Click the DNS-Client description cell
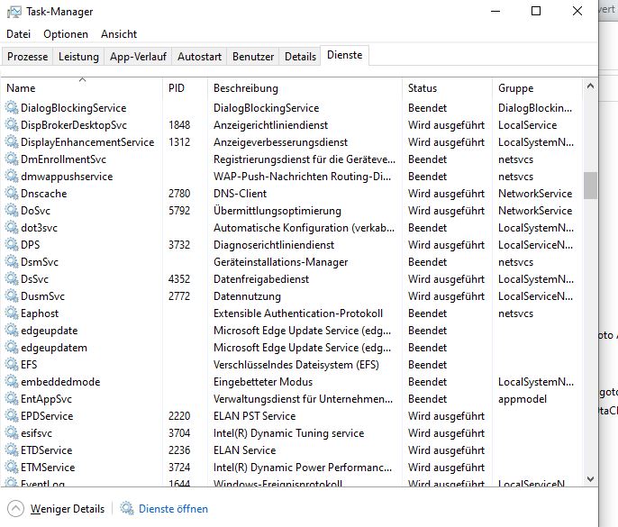The width and height of the screenshot is (618, 527). tap(240, 194)
